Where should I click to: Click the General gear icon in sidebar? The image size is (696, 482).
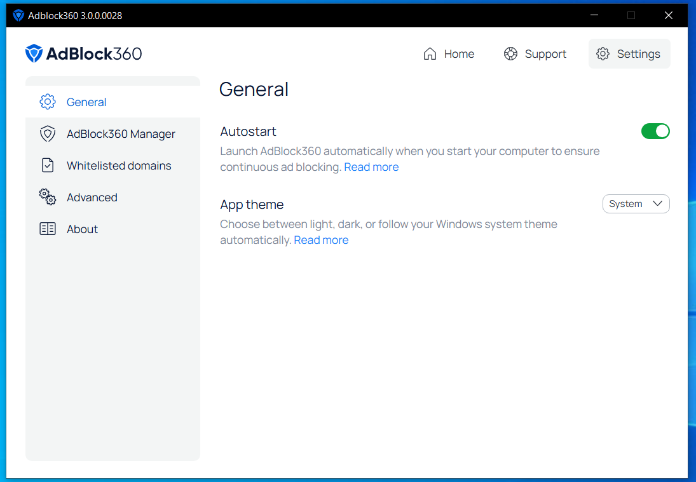[x=48, y=102]
